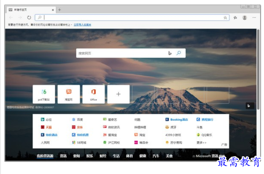The height and width of the screenshot is (174, 264).
Task: Open the 哔哩哔哩 link
Action: click(140, 127)
